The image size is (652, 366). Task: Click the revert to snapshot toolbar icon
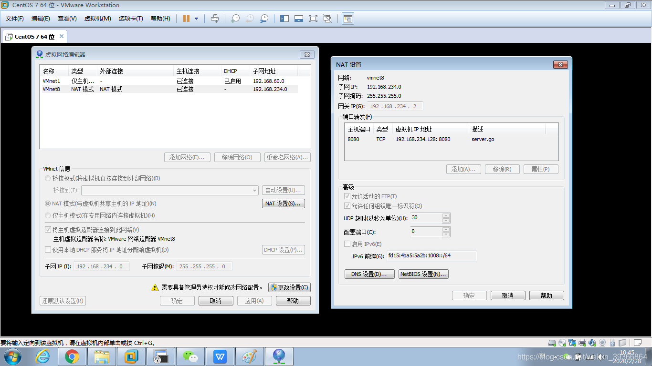(250, 19)
